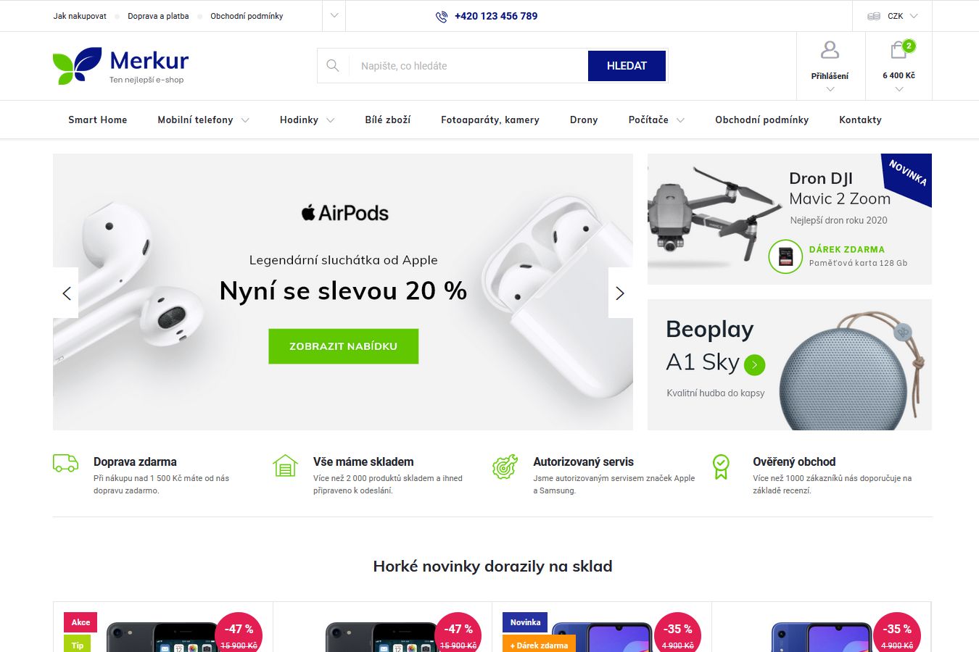Select Smart Home in navigation

(98, 120)
